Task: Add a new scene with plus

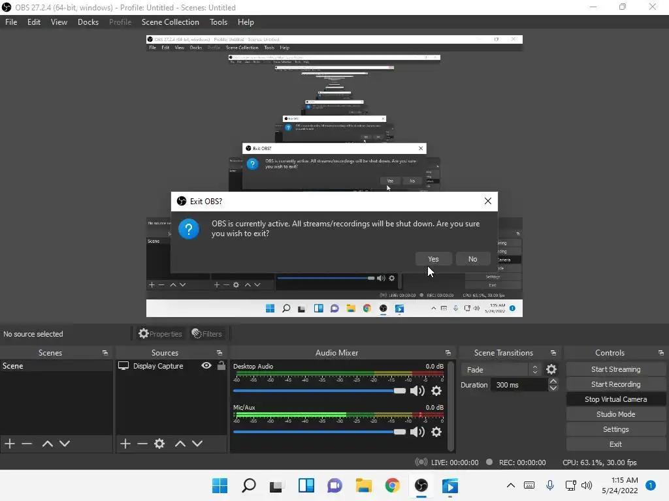Action: 9,444
